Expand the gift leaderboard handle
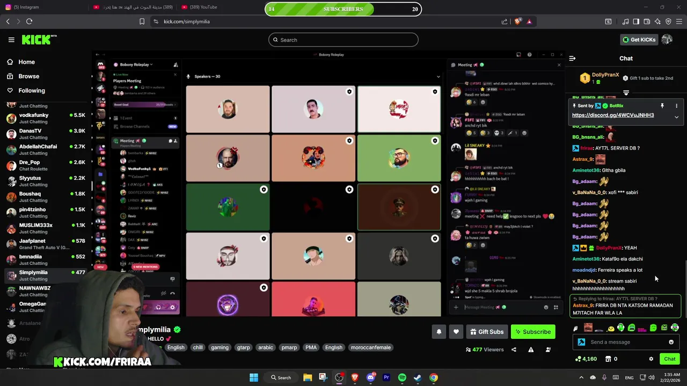Screen dimensions: 687x386 pos(626,93)
